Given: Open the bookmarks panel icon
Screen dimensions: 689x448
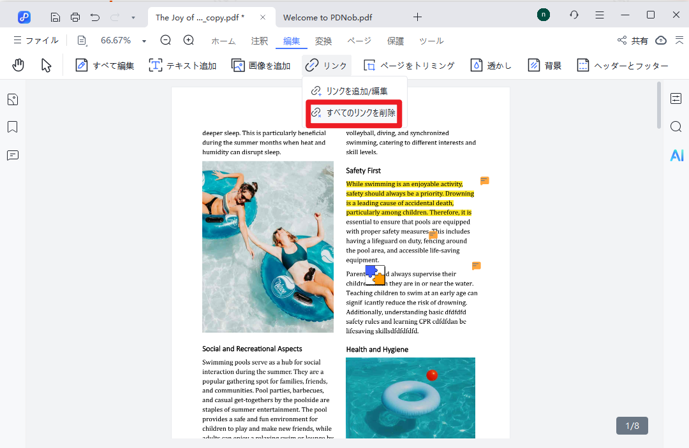Looking at the screenshot, I should (13, 127).
